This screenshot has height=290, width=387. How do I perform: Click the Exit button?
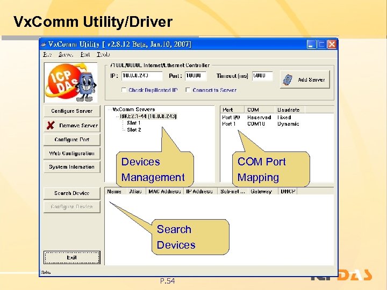[x=72, y=257]
